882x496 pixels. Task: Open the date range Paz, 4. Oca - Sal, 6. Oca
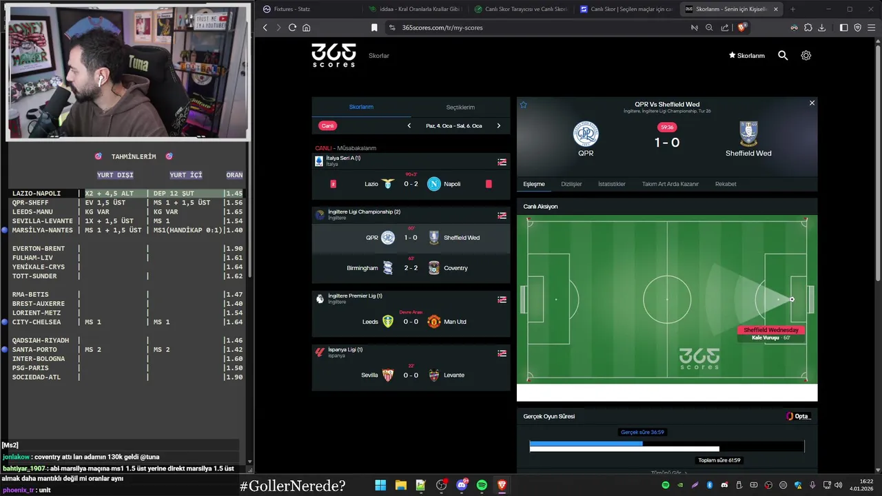tap(454, 126)
